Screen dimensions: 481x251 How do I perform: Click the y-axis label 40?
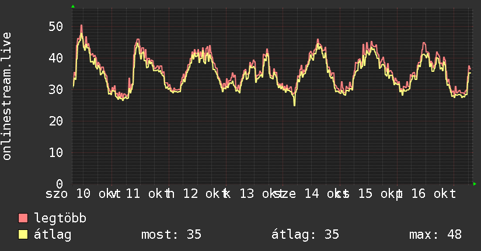coord(56,58)
